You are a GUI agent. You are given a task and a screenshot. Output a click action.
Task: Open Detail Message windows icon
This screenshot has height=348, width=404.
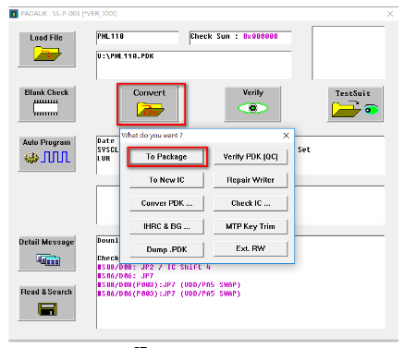point(48,259)
